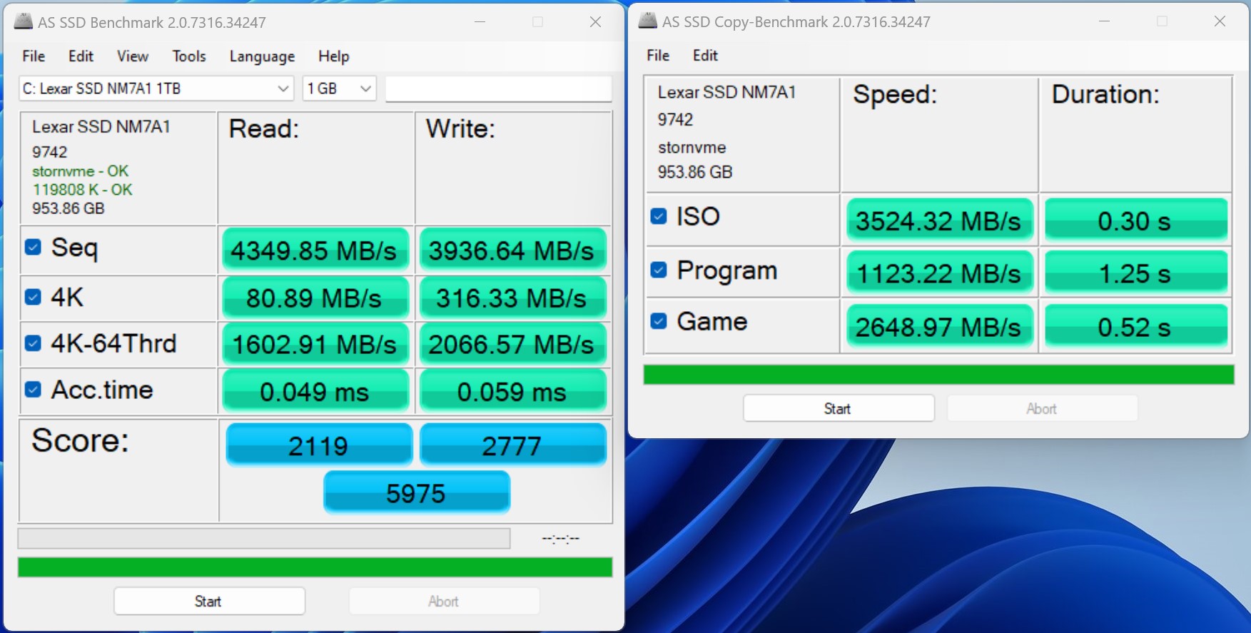Click 953.86 GB capacity in Copy-Benchmark window

695,172
